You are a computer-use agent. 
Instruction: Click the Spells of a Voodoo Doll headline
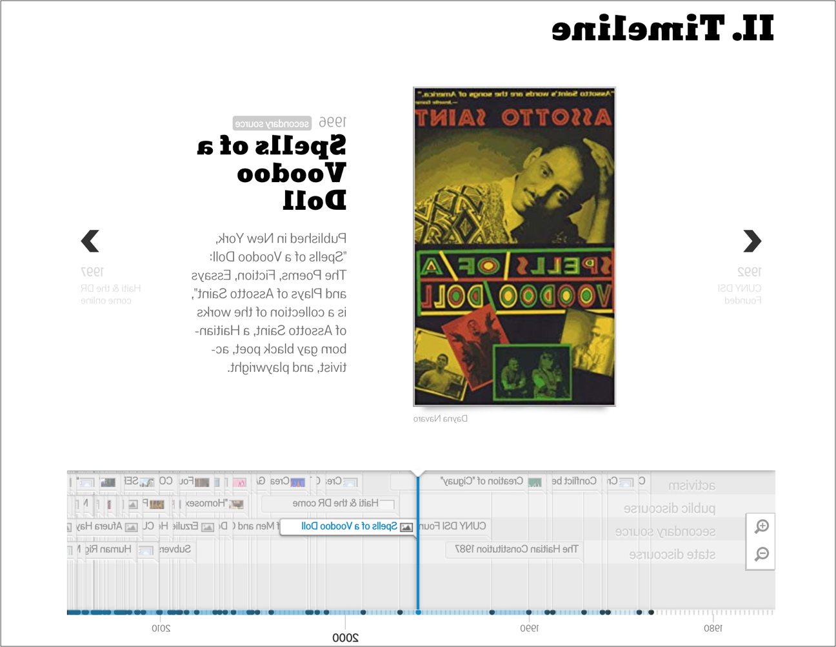[272, 174]
